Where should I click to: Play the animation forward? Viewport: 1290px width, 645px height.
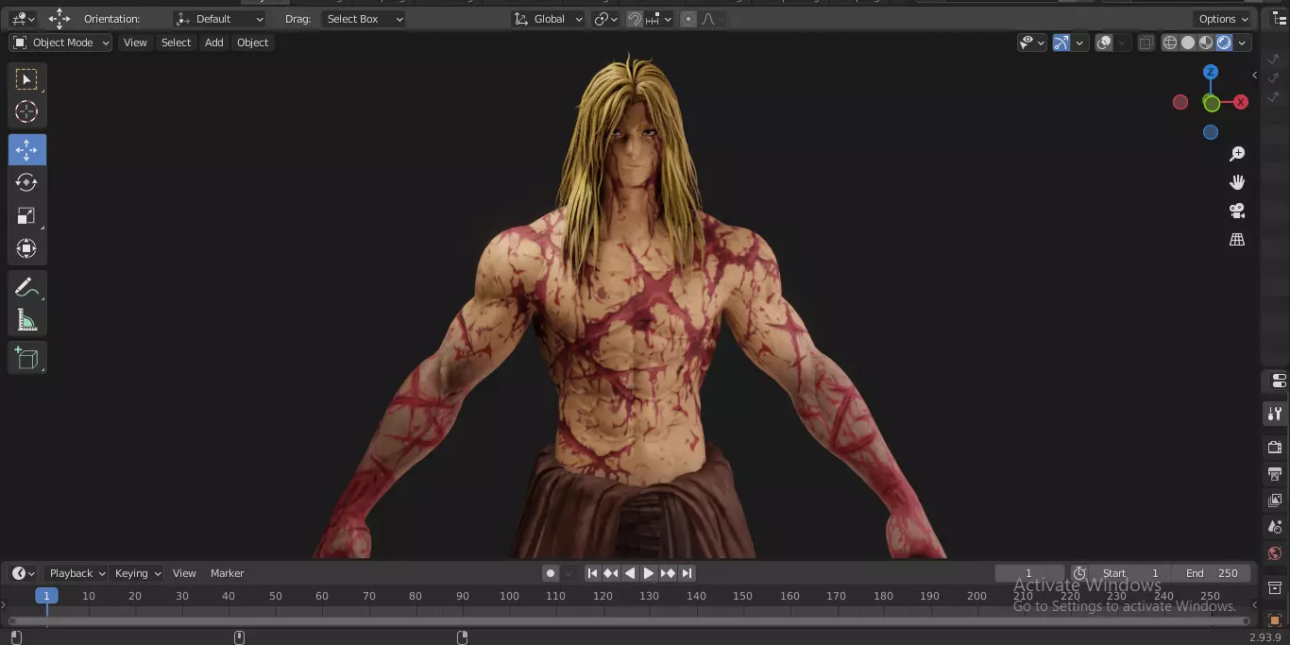pos(649,573)
